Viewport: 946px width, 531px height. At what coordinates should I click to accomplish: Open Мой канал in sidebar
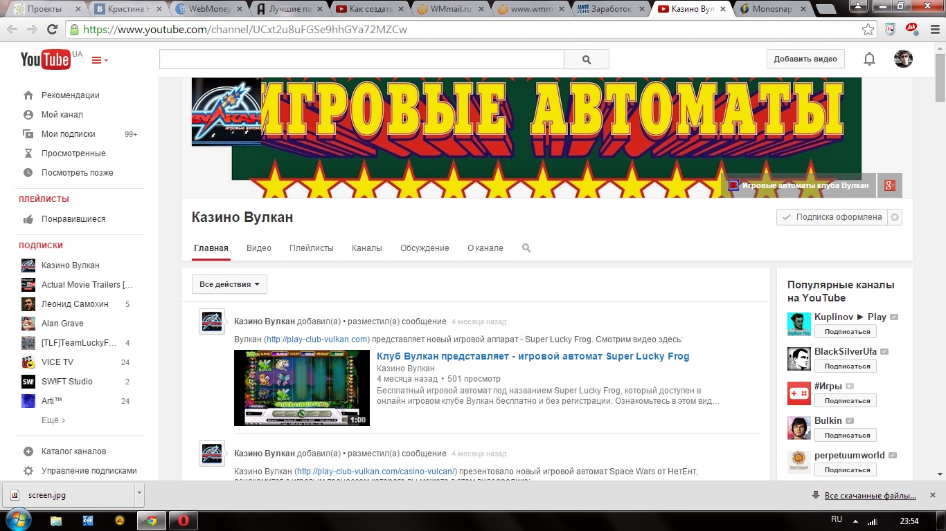pos(62,115)
